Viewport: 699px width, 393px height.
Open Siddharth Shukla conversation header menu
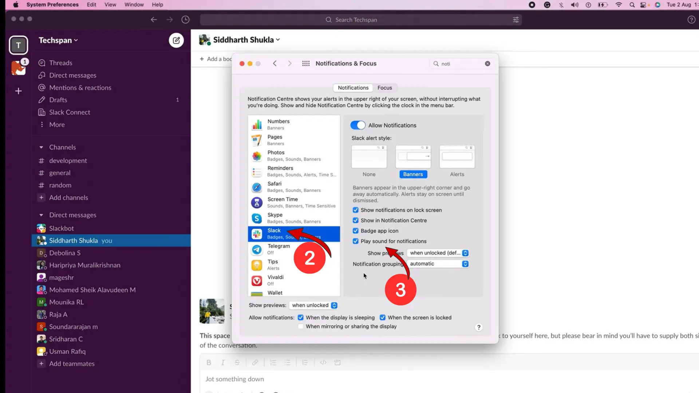click(x=246, y=40)
